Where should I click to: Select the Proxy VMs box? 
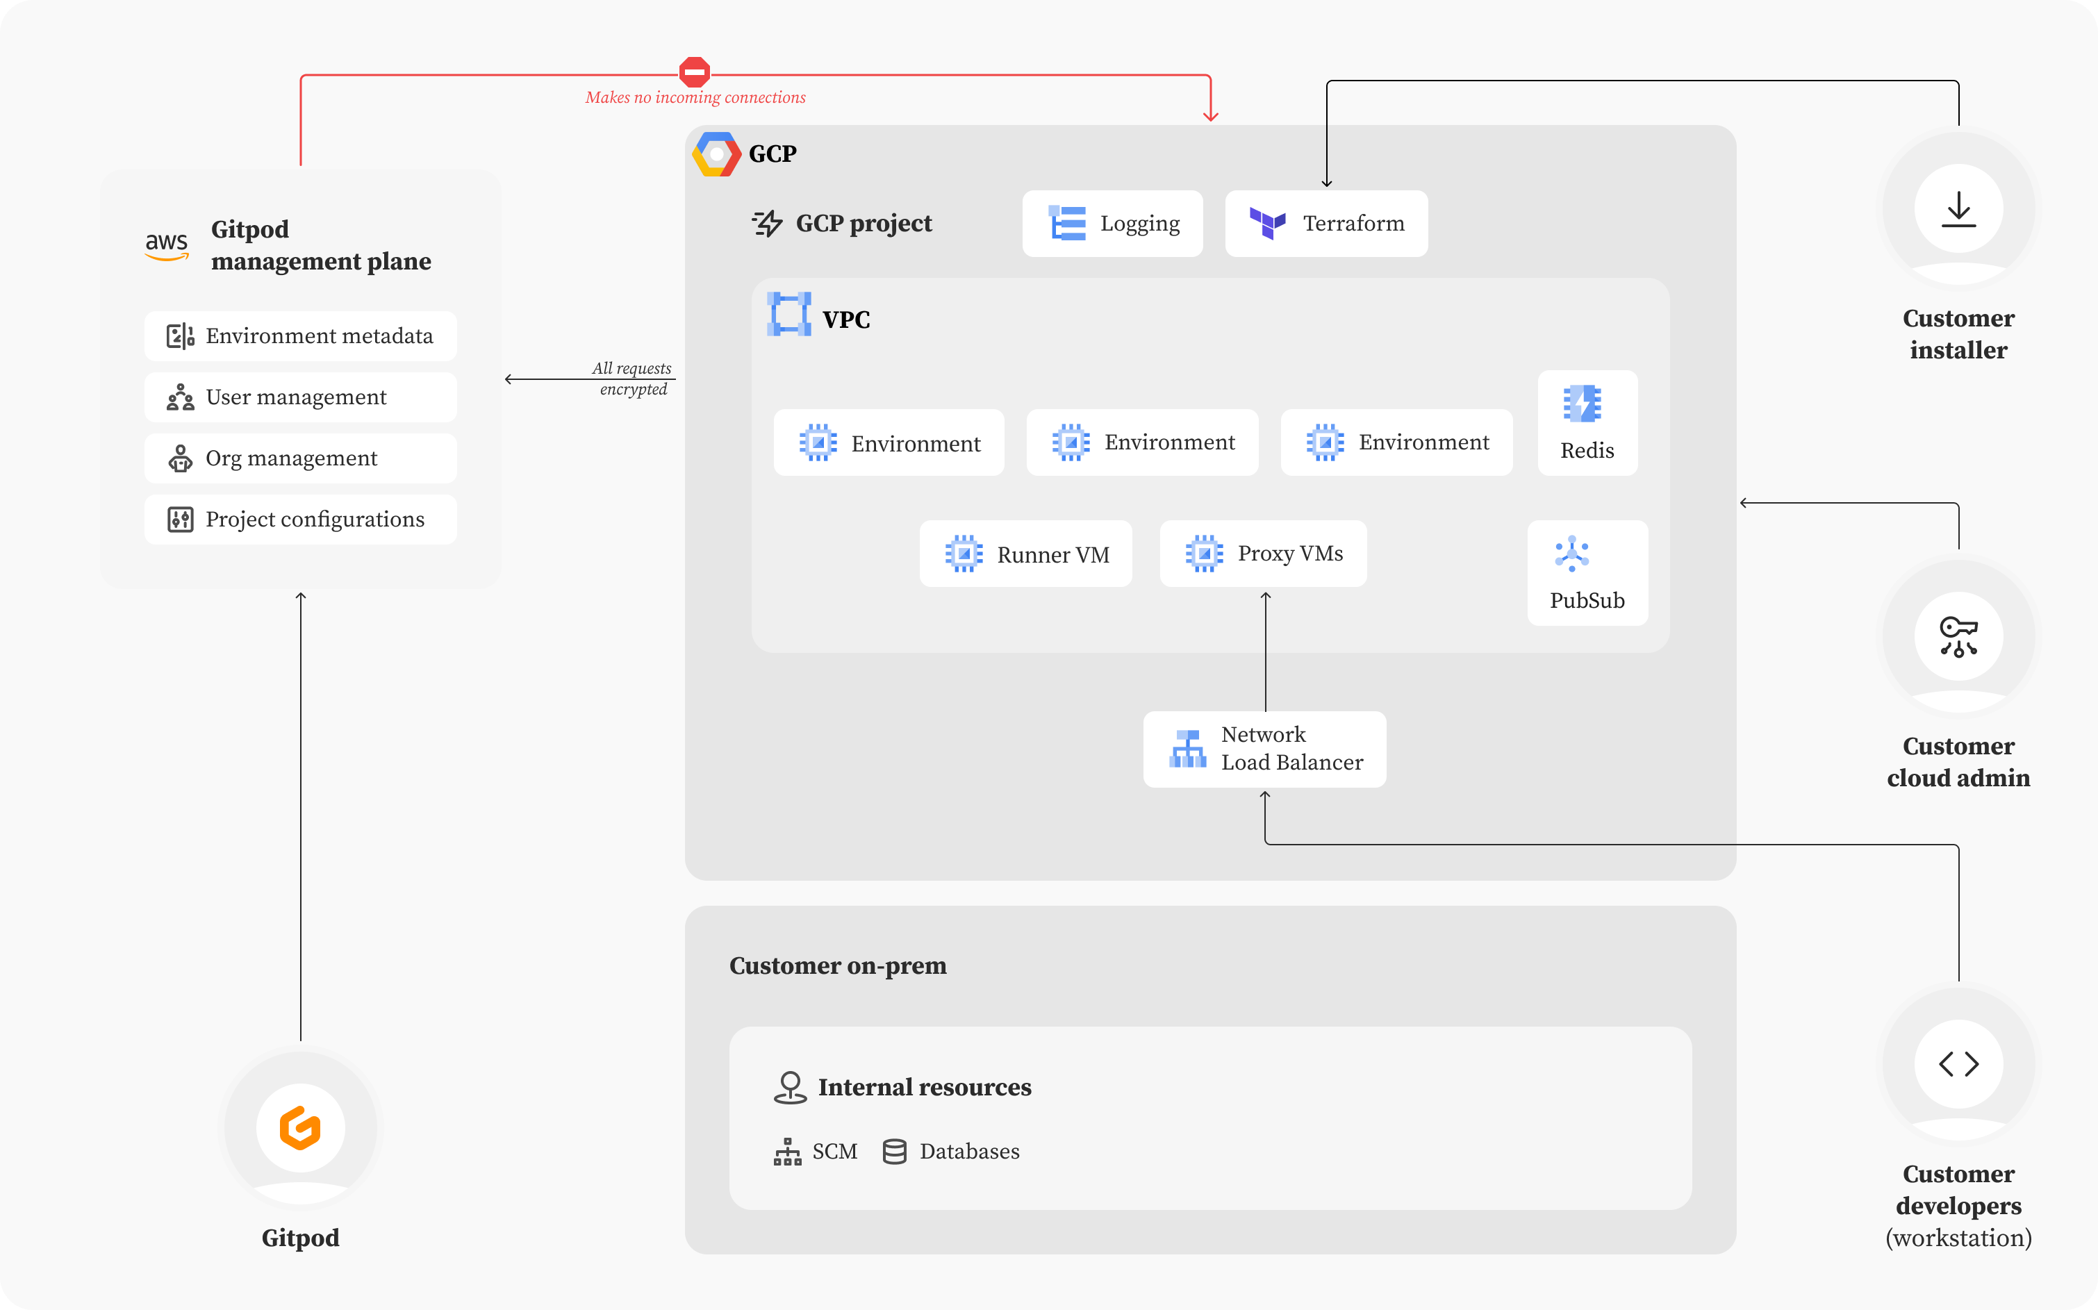(x=1262, y=554)
